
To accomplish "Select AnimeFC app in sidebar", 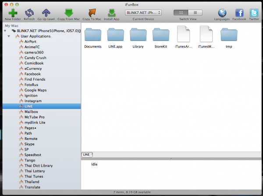I will [42, 47].
